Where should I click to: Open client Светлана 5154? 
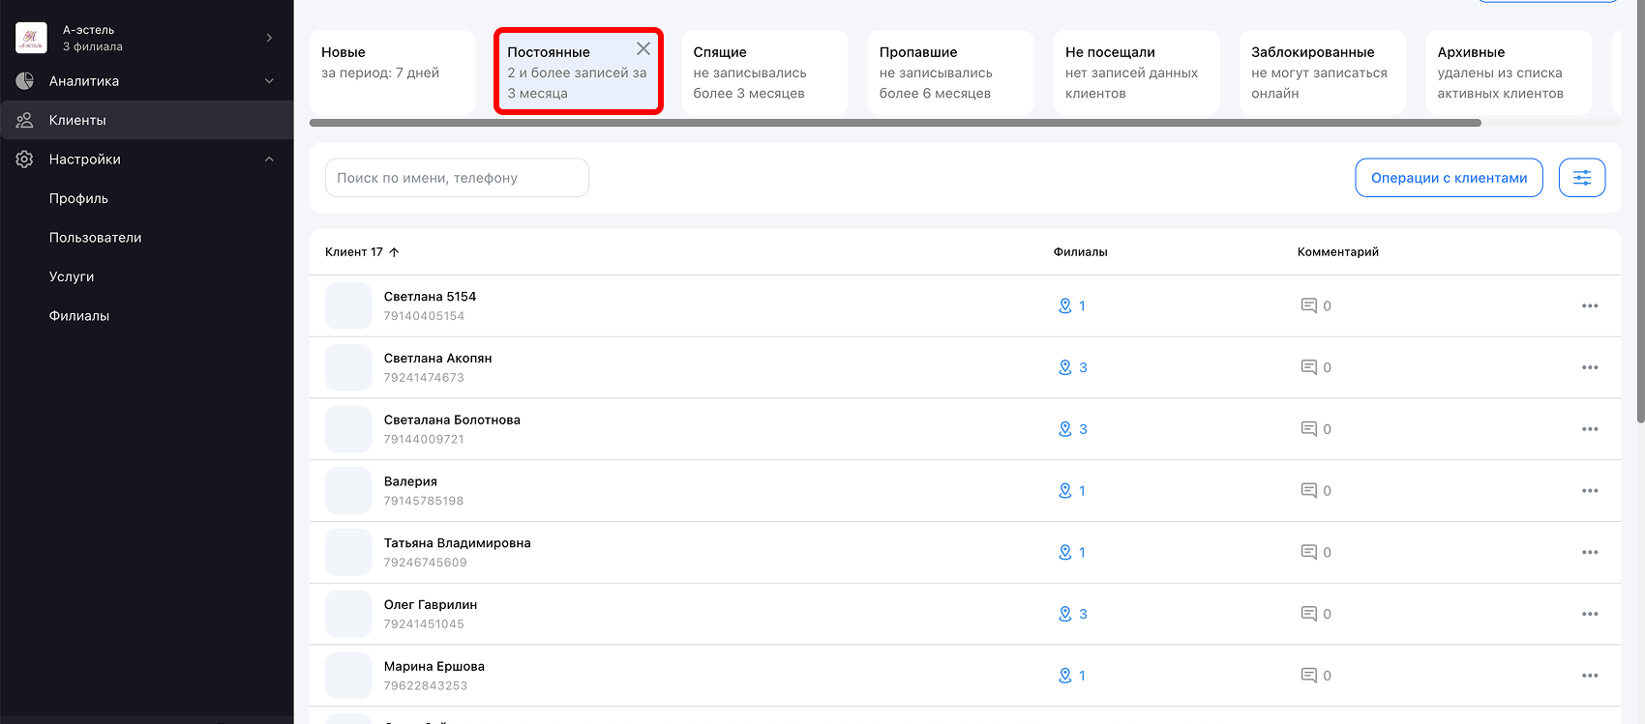point(430,297)
